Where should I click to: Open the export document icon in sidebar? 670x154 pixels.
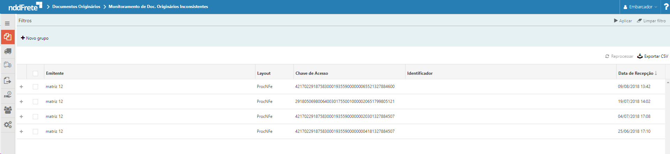[x=8, y=80]
